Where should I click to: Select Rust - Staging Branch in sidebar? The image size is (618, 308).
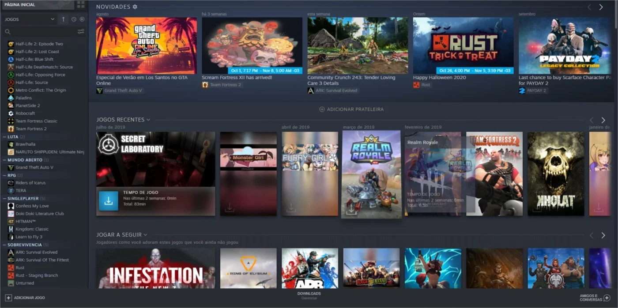coord(37,275)
